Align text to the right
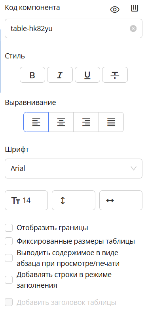 [x=86, y=122]
